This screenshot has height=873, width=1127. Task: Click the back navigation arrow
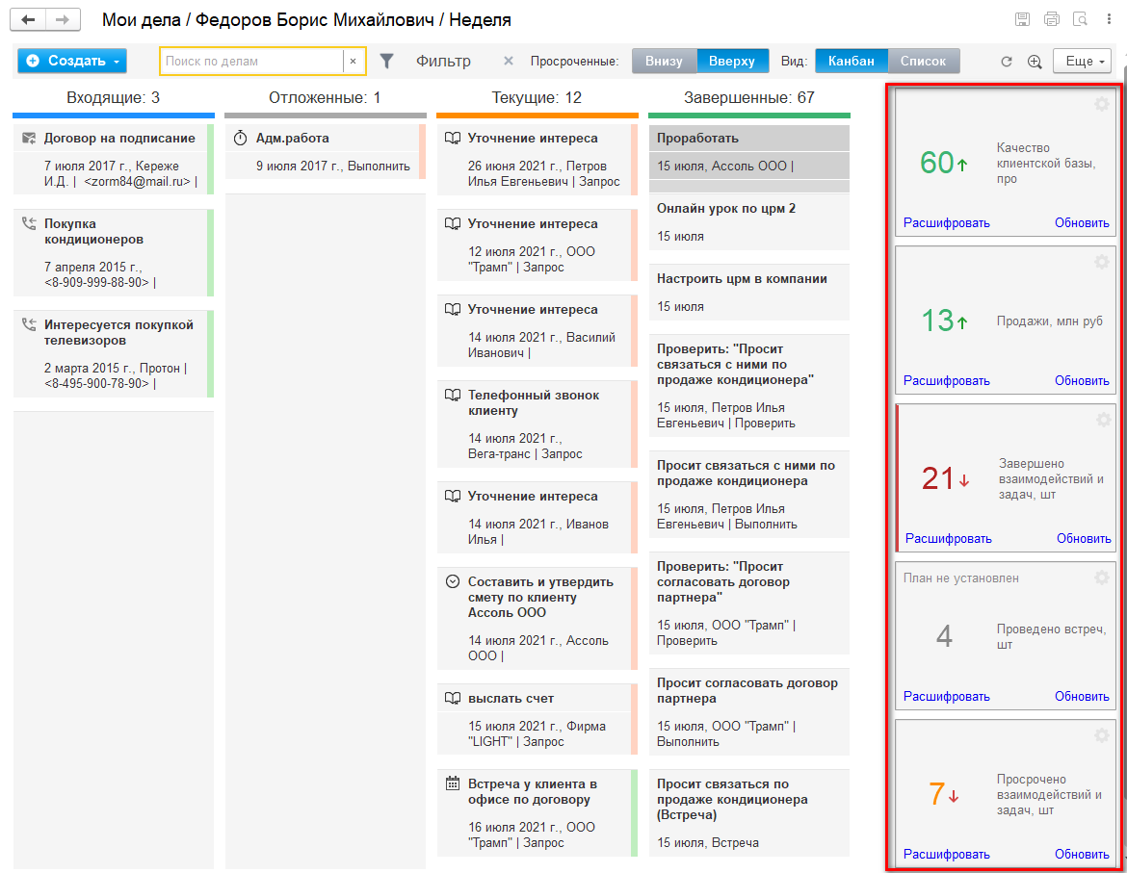30,19
